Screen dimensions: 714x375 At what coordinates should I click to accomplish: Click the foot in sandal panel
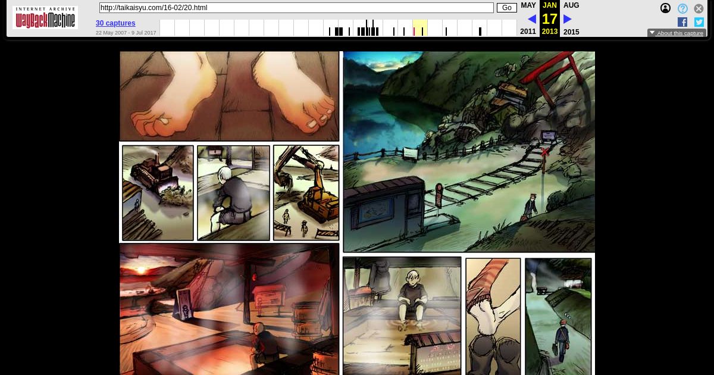(493, 316)
